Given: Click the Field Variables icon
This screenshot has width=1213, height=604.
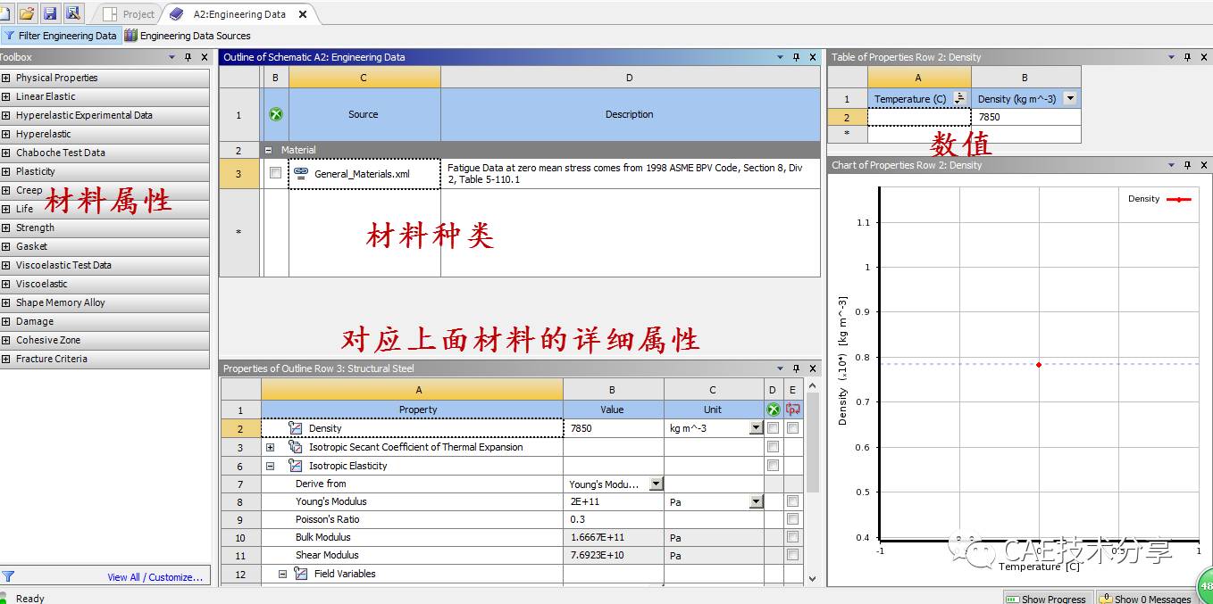Looking at the screenshot, I should pos(301,574).
